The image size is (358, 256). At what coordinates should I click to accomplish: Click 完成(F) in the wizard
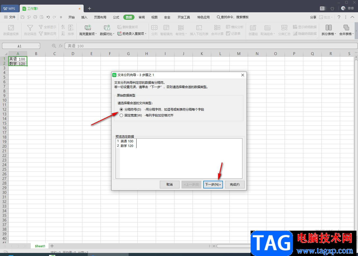pos(235,184)
